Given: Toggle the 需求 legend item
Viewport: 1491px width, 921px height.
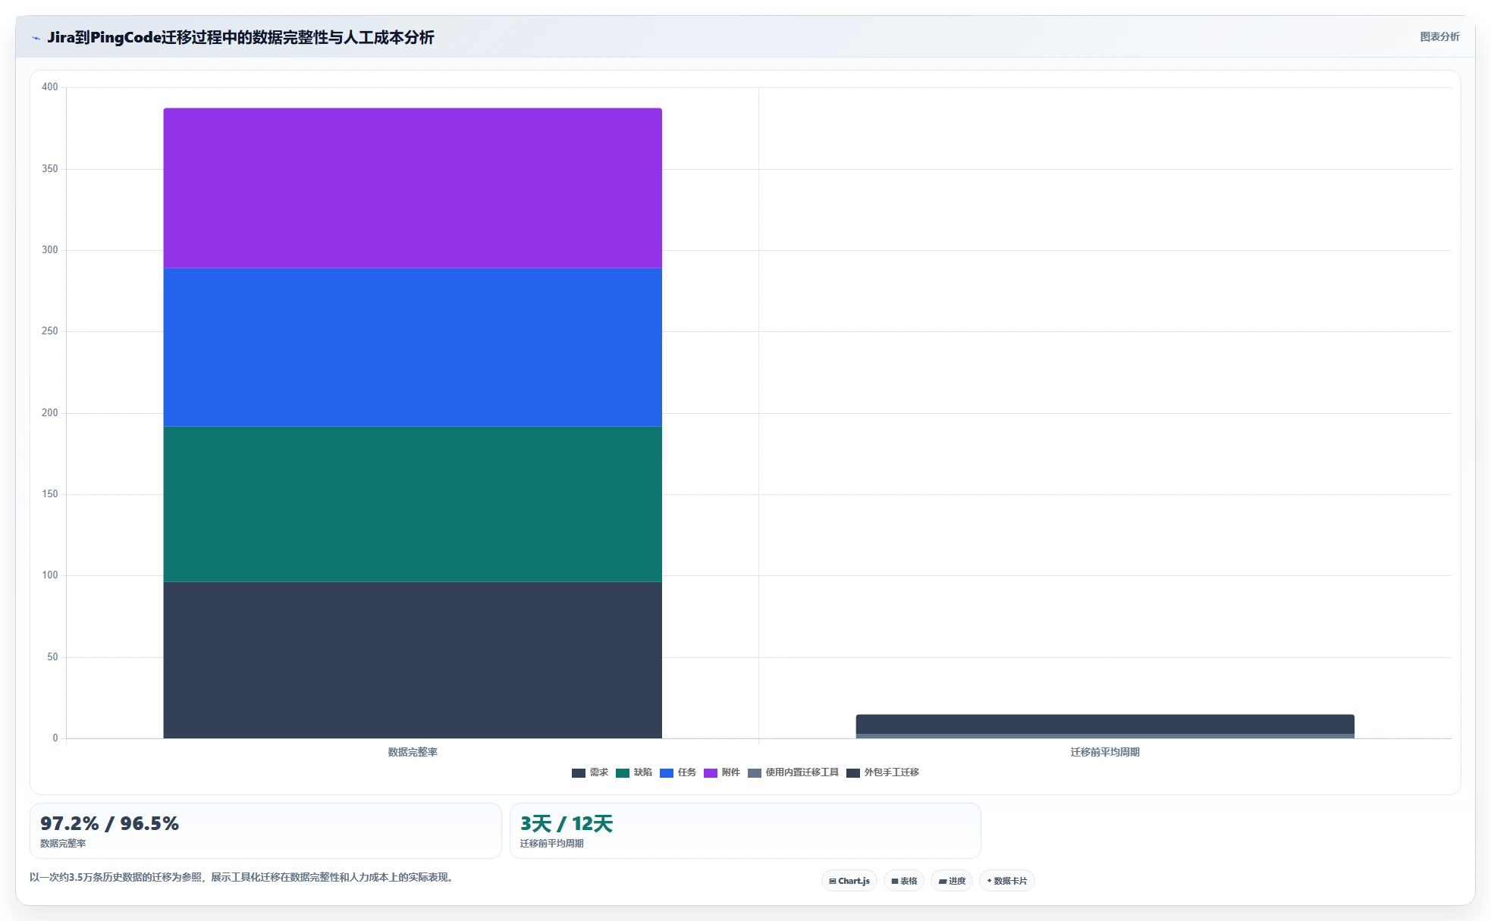Looking at the screenshot, I should coord(590,772).
